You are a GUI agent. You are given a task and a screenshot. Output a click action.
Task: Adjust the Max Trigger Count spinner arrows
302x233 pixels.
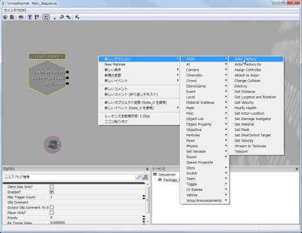[x=143, y=197]
